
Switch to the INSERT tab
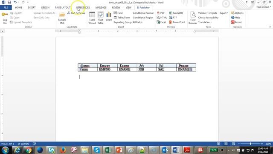click(32, 8)
